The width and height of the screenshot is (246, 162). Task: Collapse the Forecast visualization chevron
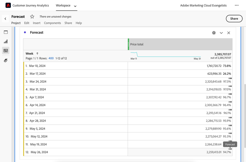(221, 33)
